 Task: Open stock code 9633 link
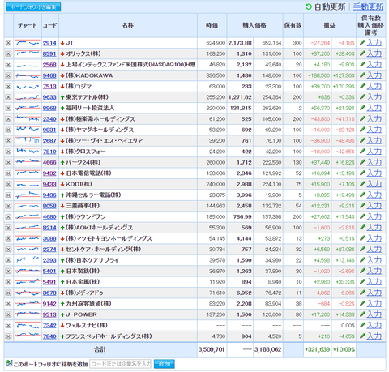click(49, 97)
